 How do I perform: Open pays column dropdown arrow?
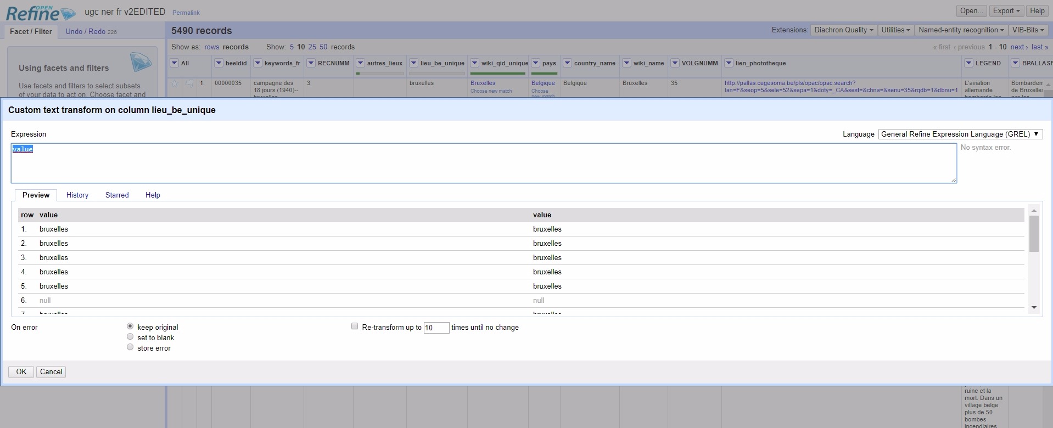tap(535, 63)
